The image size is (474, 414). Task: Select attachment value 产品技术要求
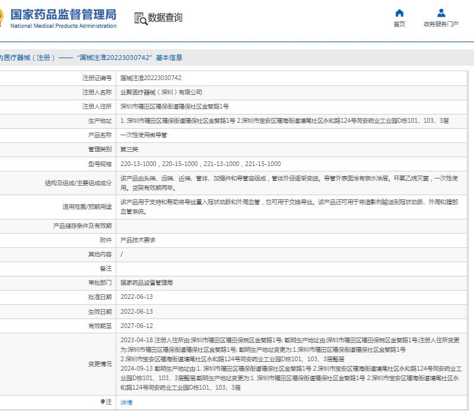138,240
